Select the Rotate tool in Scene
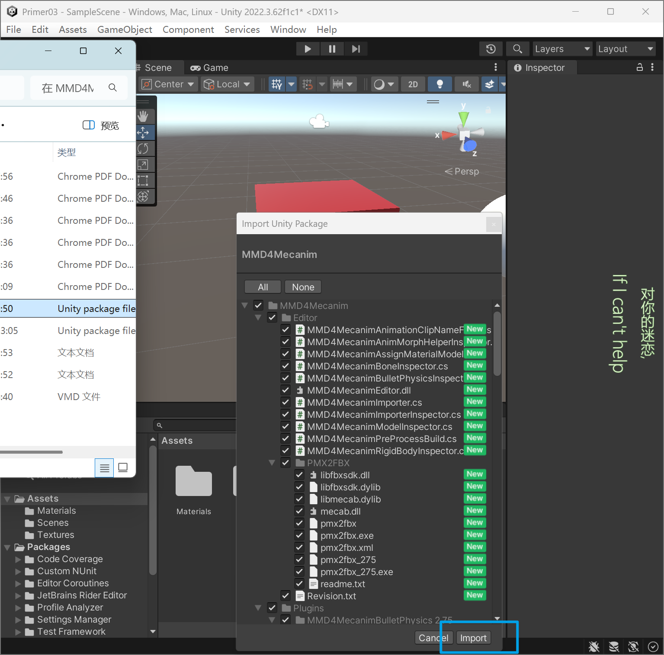This screenshot has height=655, width=664. (143, 149)
